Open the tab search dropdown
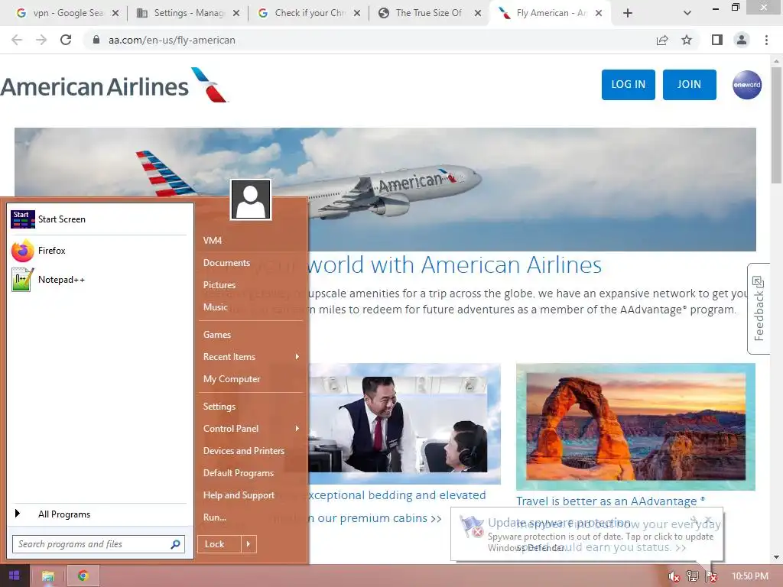The image size is (783, 587). pyautogui.click(x=687, y=13)
